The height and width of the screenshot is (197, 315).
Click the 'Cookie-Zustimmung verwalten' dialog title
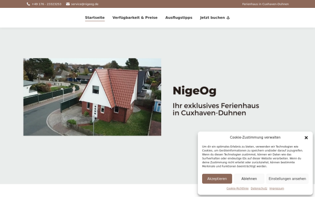point(255,137)
